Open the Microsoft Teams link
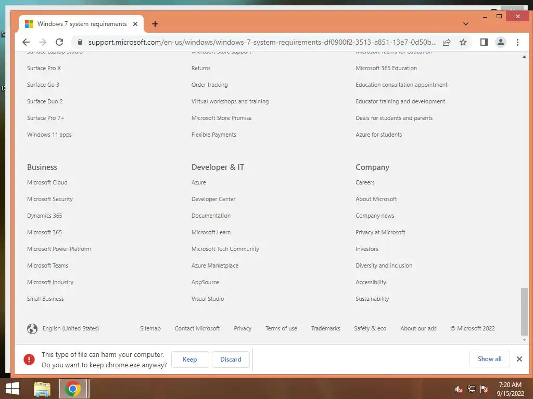 point(47,265)
